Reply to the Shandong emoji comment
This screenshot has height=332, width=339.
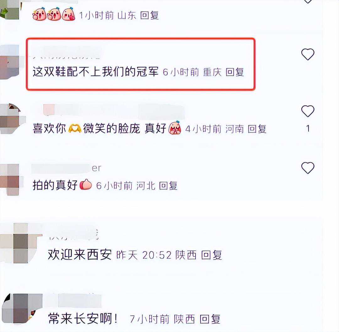(x=149, y=15)
